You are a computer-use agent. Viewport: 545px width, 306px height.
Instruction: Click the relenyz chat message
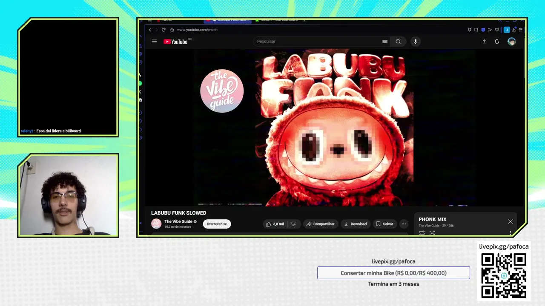[x=51, y=131]
